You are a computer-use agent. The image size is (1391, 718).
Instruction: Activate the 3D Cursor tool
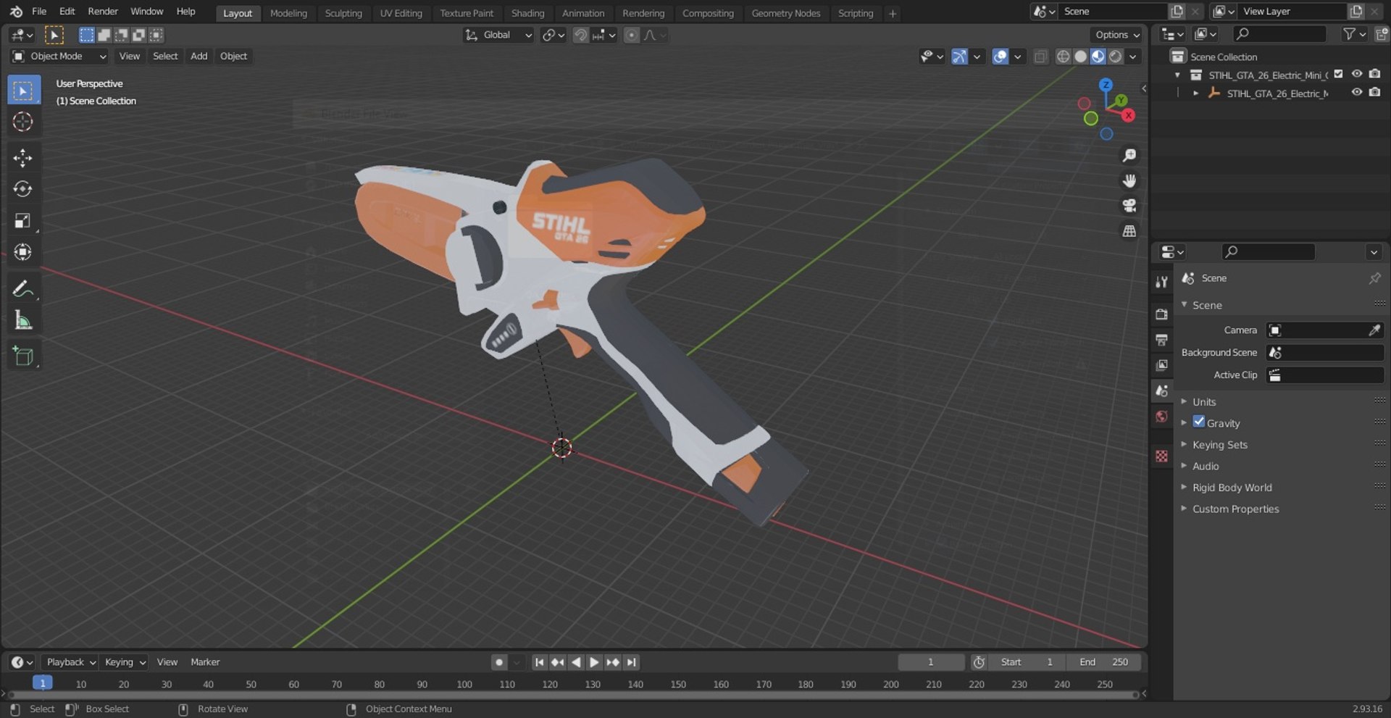coord(23,122)
